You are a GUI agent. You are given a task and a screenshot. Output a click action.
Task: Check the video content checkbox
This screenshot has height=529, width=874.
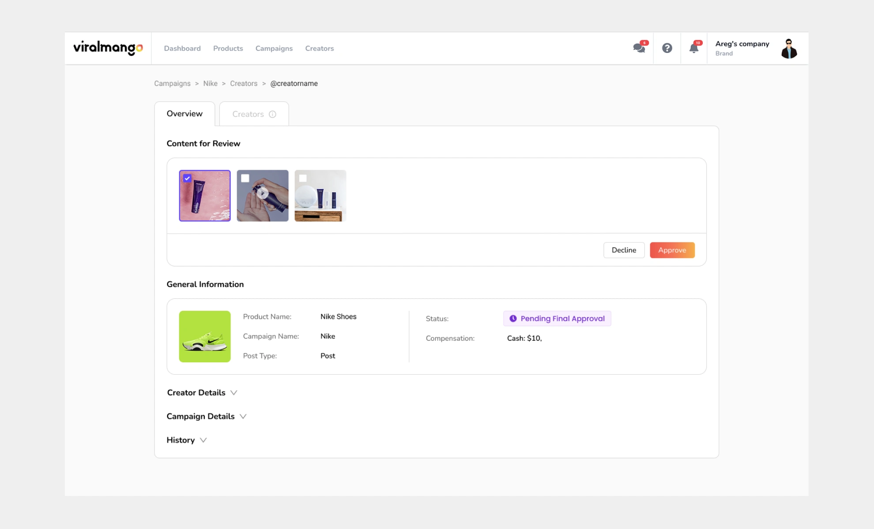click(x=245, y=178)
